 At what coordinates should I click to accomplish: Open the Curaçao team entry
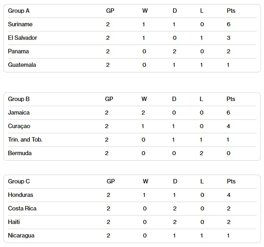(x=19, y=126)
